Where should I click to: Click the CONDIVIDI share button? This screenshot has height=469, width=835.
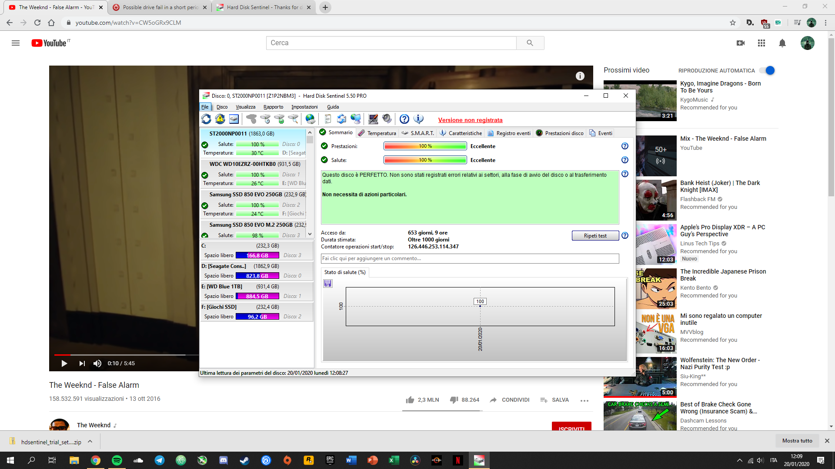click(x=509, y=400)
